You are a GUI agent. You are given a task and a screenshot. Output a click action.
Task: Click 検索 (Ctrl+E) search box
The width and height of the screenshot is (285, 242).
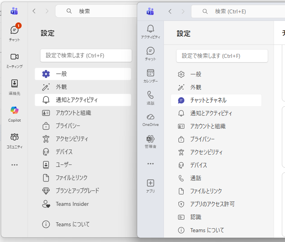238,11
